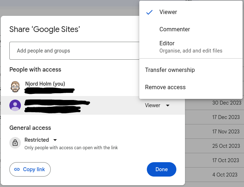Click the 17 Nov 2023 date row
Screen dimensions: 244x187
[x=226, y=132]
